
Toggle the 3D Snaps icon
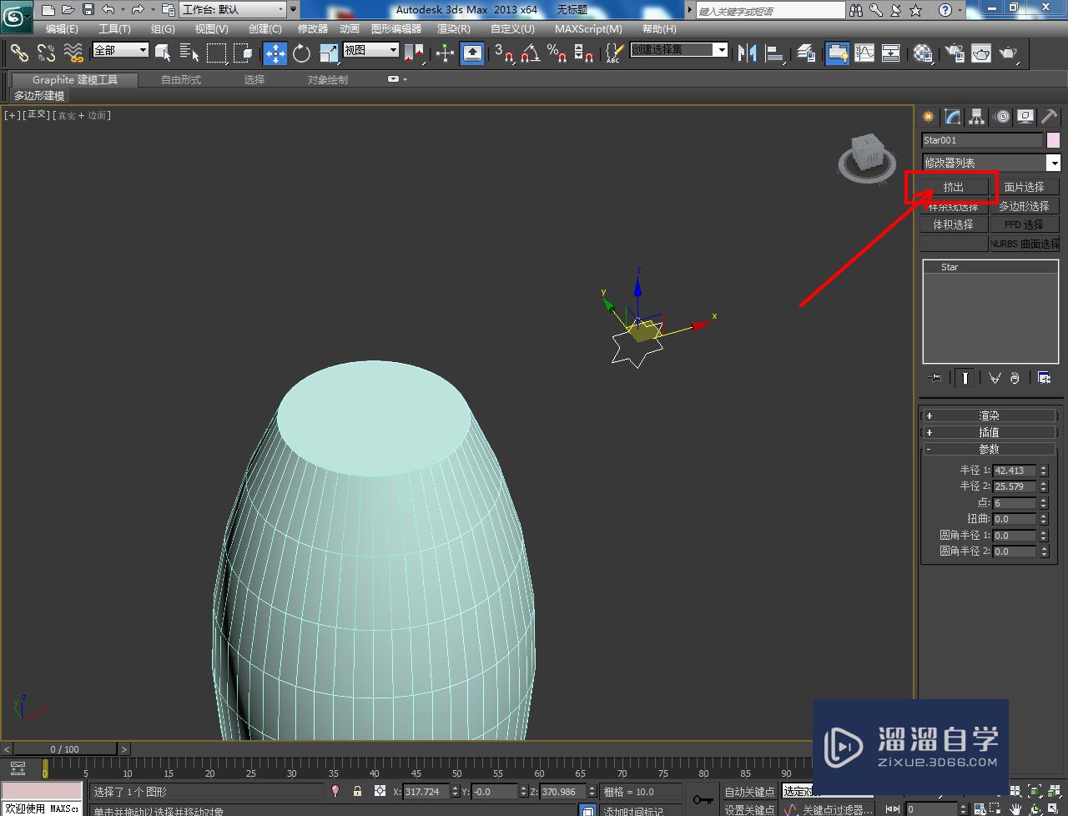(504, 53)
